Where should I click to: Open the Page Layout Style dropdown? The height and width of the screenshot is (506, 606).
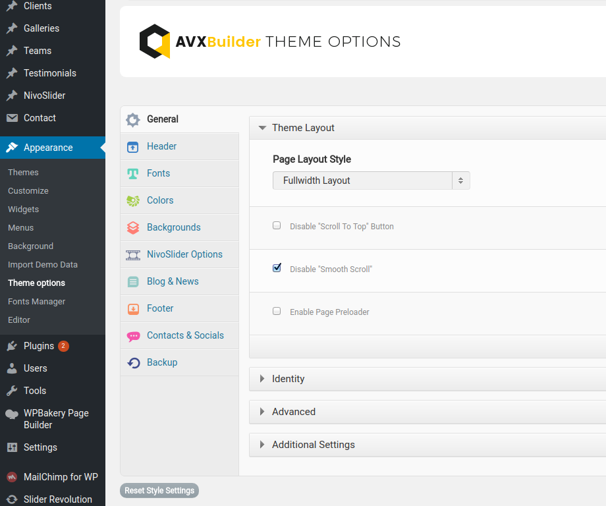coord(371,180)
